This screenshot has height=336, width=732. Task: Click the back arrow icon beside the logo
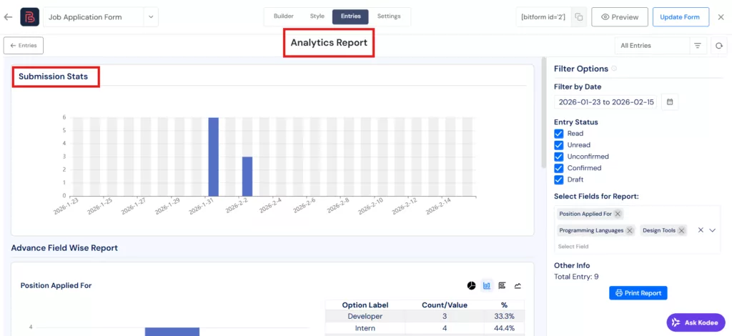8,17
